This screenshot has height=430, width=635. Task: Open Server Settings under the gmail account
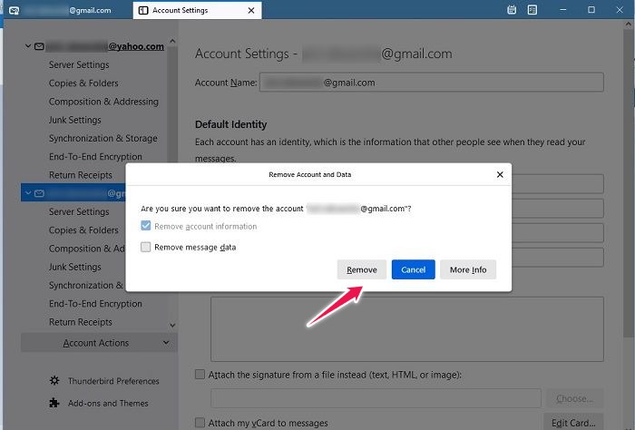[79, 211]
